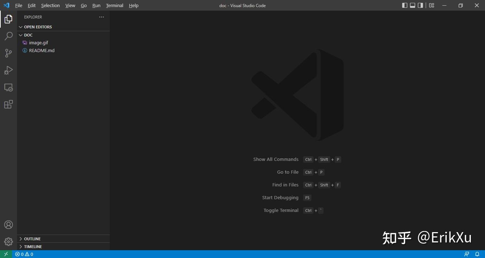The width and height of the screenshot is (485, 258).
Task: Open the Explorer more actions ellipsis
Action: click(x=102, y=17)
